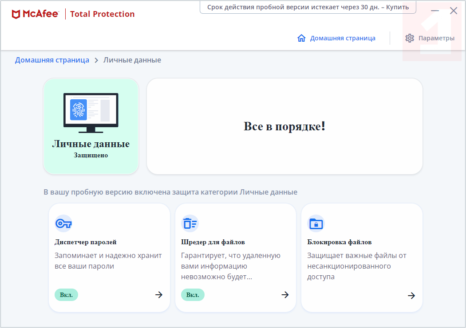Viewport: 466px width, 328px height.
Task: Click the Шредер для файлов card title
Action: point(213,242)
